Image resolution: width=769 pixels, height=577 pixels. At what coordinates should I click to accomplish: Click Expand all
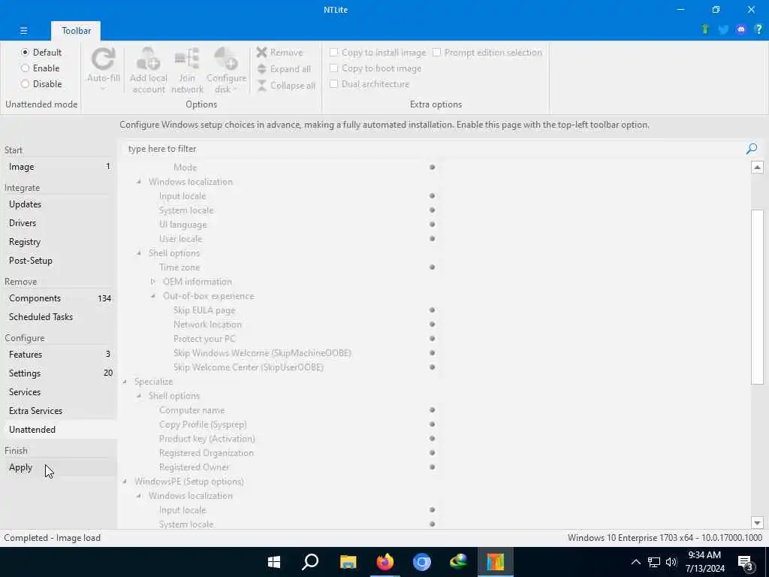[x=284, y=69]
